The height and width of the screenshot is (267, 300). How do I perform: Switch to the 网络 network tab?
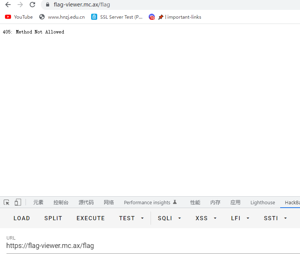(109, 202)
